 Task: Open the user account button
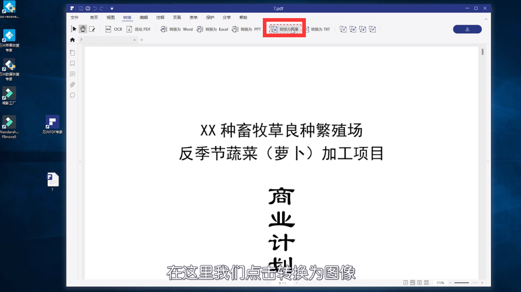pos(467,29)
